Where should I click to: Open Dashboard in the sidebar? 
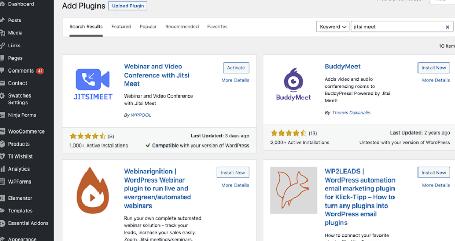(x=21, y=4)
